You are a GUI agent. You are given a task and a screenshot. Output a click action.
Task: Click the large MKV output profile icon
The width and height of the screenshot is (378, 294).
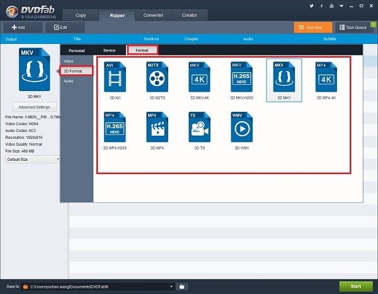pos(35,70)
